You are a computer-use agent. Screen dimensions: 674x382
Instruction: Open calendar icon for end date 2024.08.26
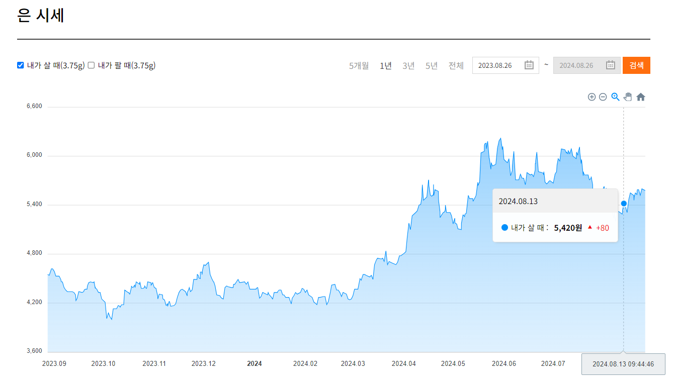611,65
